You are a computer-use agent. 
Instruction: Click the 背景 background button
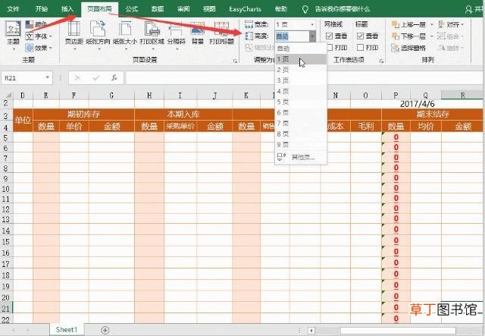(x=197, y=33)
